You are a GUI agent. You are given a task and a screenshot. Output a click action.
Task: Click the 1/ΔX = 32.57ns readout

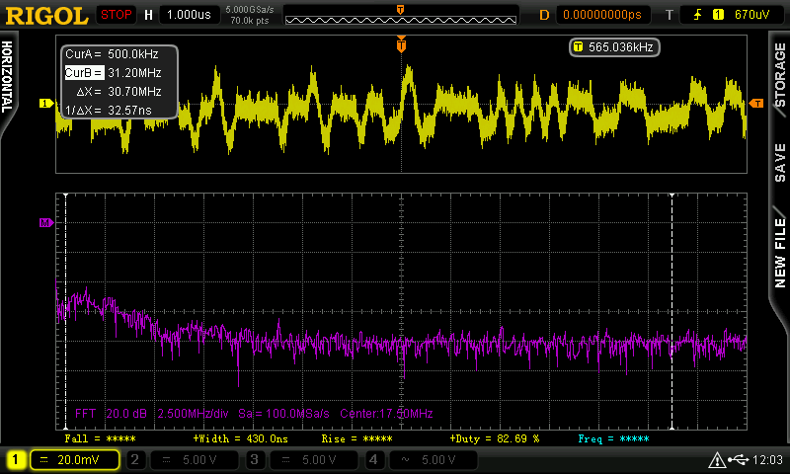[x=109, y=110]
